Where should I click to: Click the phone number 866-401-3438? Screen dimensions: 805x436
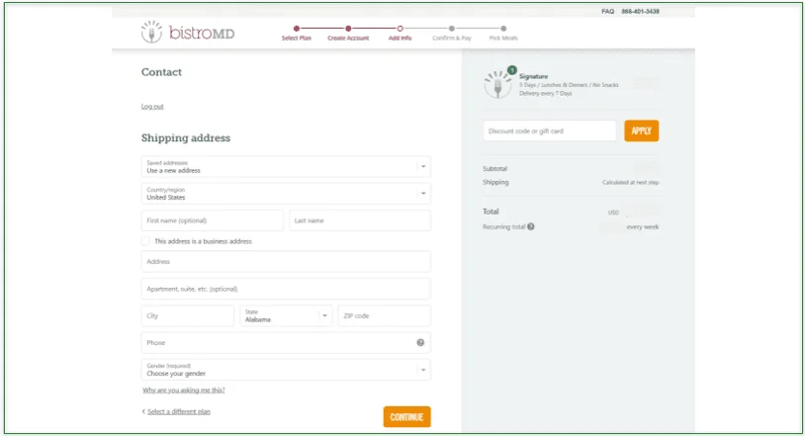pos(640,11)
